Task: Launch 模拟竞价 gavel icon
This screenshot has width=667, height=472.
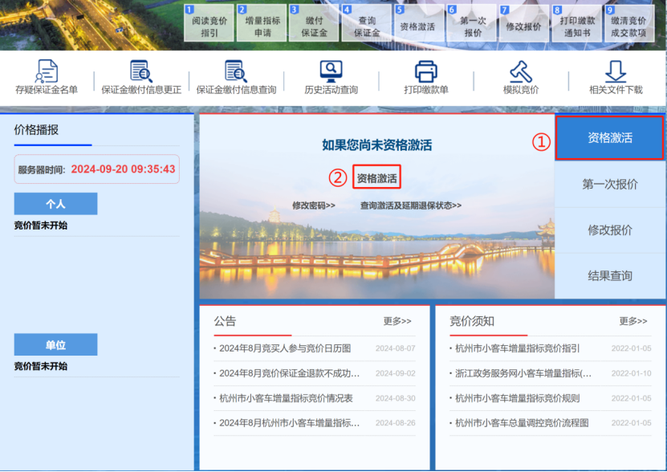Action: click(520, 71)
